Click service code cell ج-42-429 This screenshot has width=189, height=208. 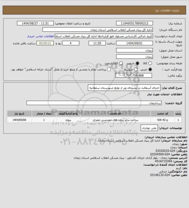coord(163,120)
